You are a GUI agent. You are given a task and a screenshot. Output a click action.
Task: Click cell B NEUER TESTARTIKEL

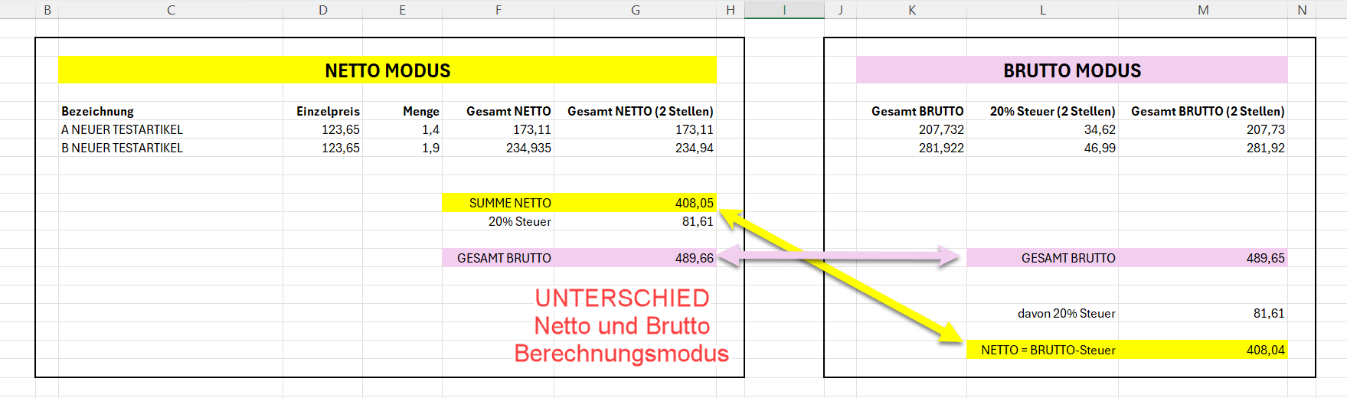tap(171, 148)
